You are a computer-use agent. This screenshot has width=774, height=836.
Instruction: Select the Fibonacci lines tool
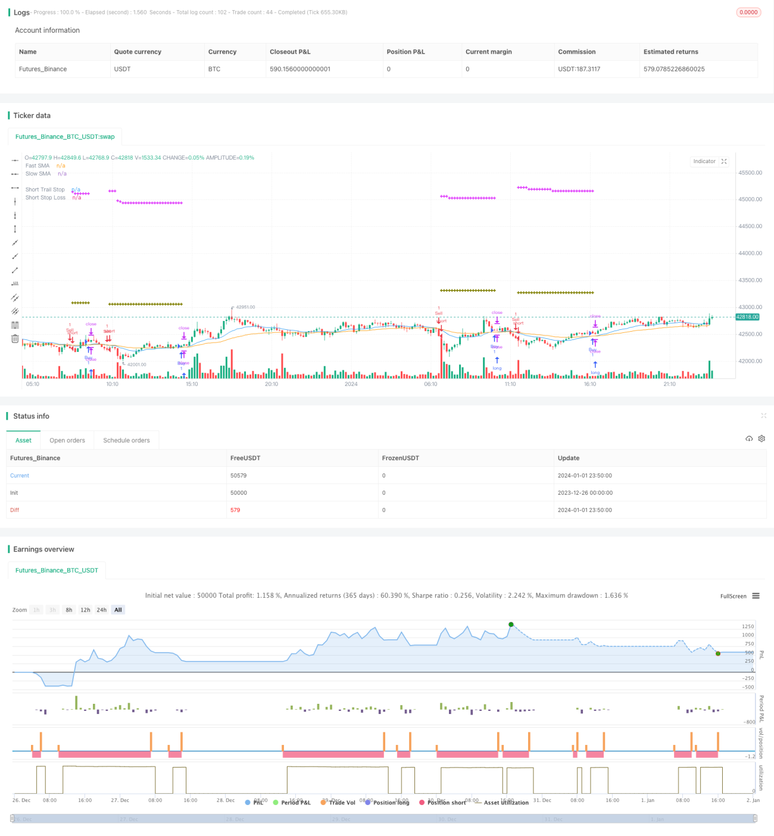15,325
